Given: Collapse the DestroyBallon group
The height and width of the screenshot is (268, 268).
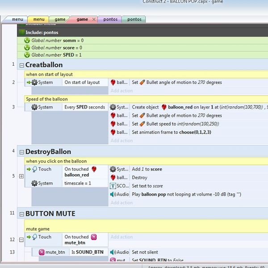Looking at the screenshot, I should click(x=21, y=152).
